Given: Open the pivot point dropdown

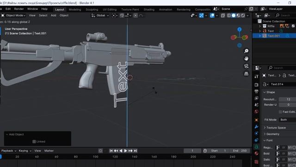Looking at the screenshot, I should (115, 15).
